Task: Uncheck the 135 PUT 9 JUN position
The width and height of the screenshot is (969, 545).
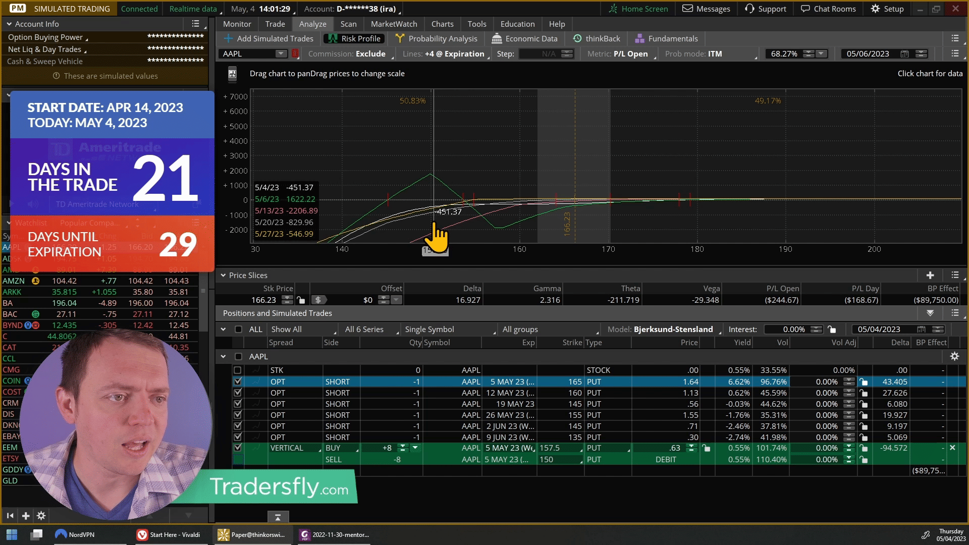Action: pos(238,437)
